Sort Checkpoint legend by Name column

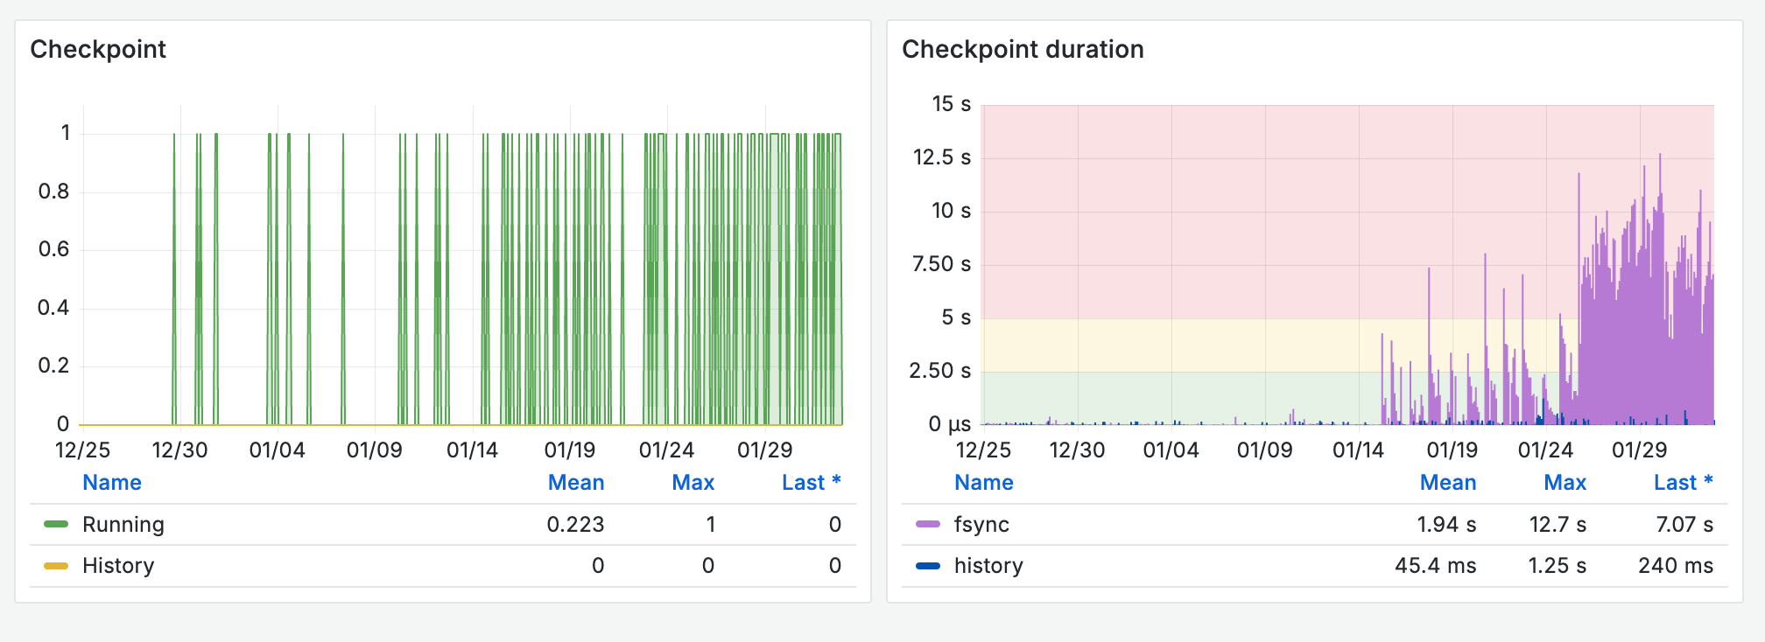pos(112,483)
